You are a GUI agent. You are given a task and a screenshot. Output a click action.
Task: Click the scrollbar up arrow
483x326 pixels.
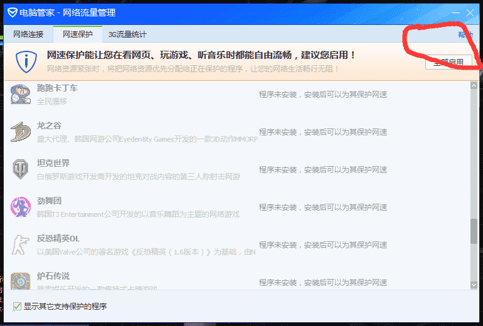pyautogui.click(x=474, y=86)
